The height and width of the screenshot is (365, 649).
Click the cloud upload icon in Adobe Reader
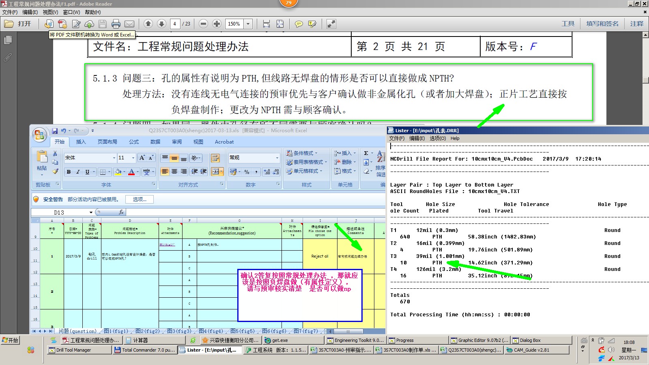[89, 24]
